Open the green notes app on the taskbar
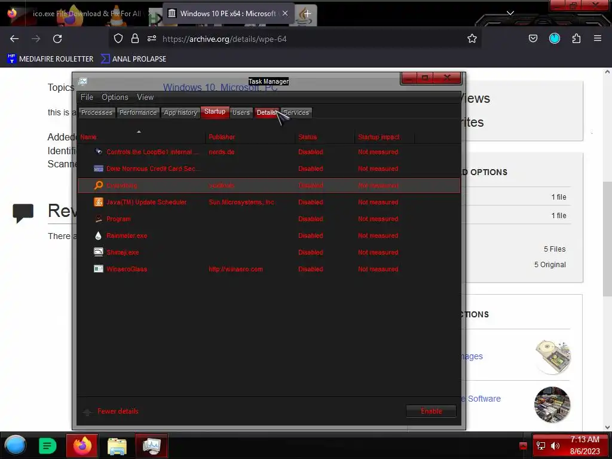 click(x=48, y=446)
